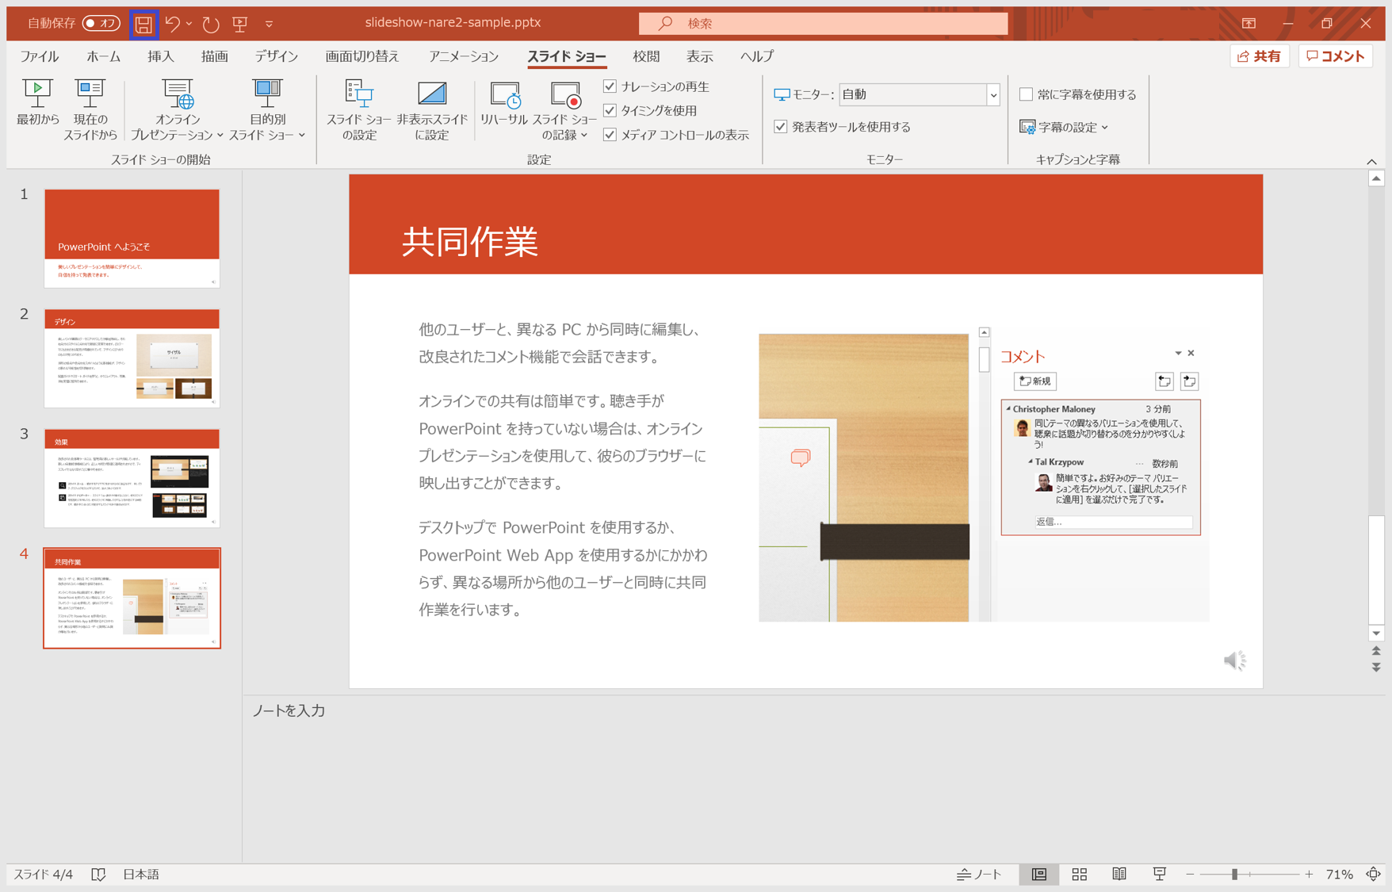Toggle ノート pane in status bar

[979, 874]
